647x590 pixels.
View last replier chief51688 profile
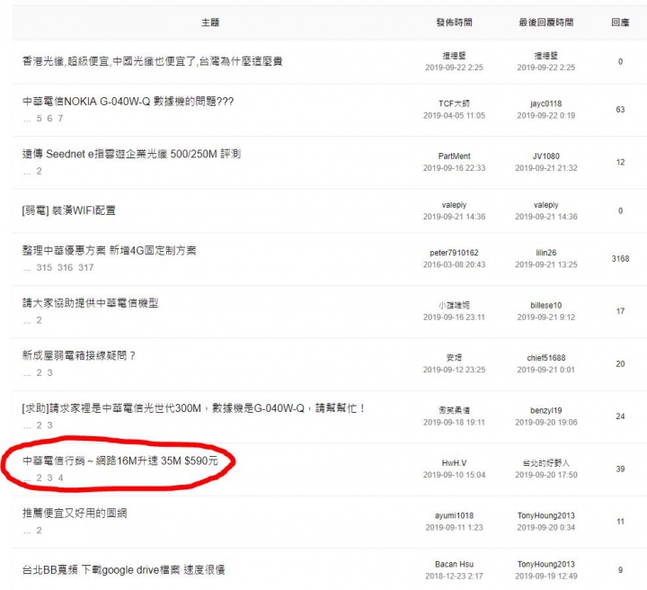[546, 358]
